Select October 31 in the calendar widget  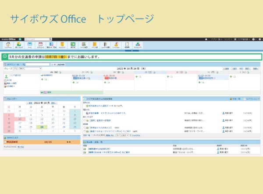click(20, 131)
